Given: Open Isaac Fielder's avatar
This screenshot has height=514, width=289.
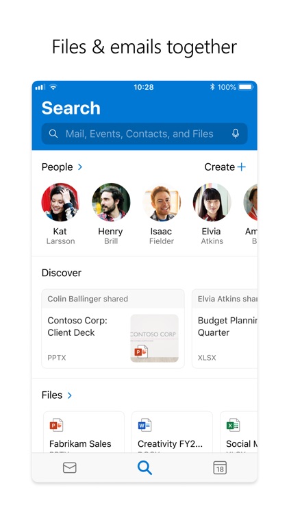Looking at the screenshot, I should point(161,202).
